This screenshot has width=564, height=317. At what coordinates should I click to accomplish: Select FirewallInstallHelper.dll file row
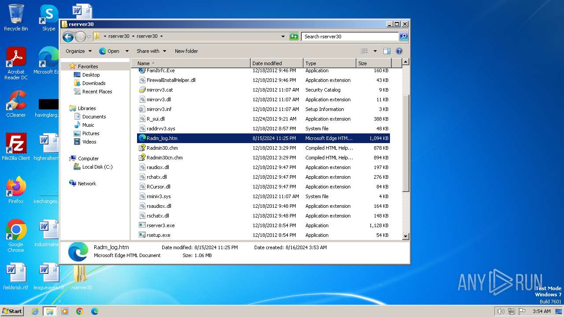click(x=263, y=80)
